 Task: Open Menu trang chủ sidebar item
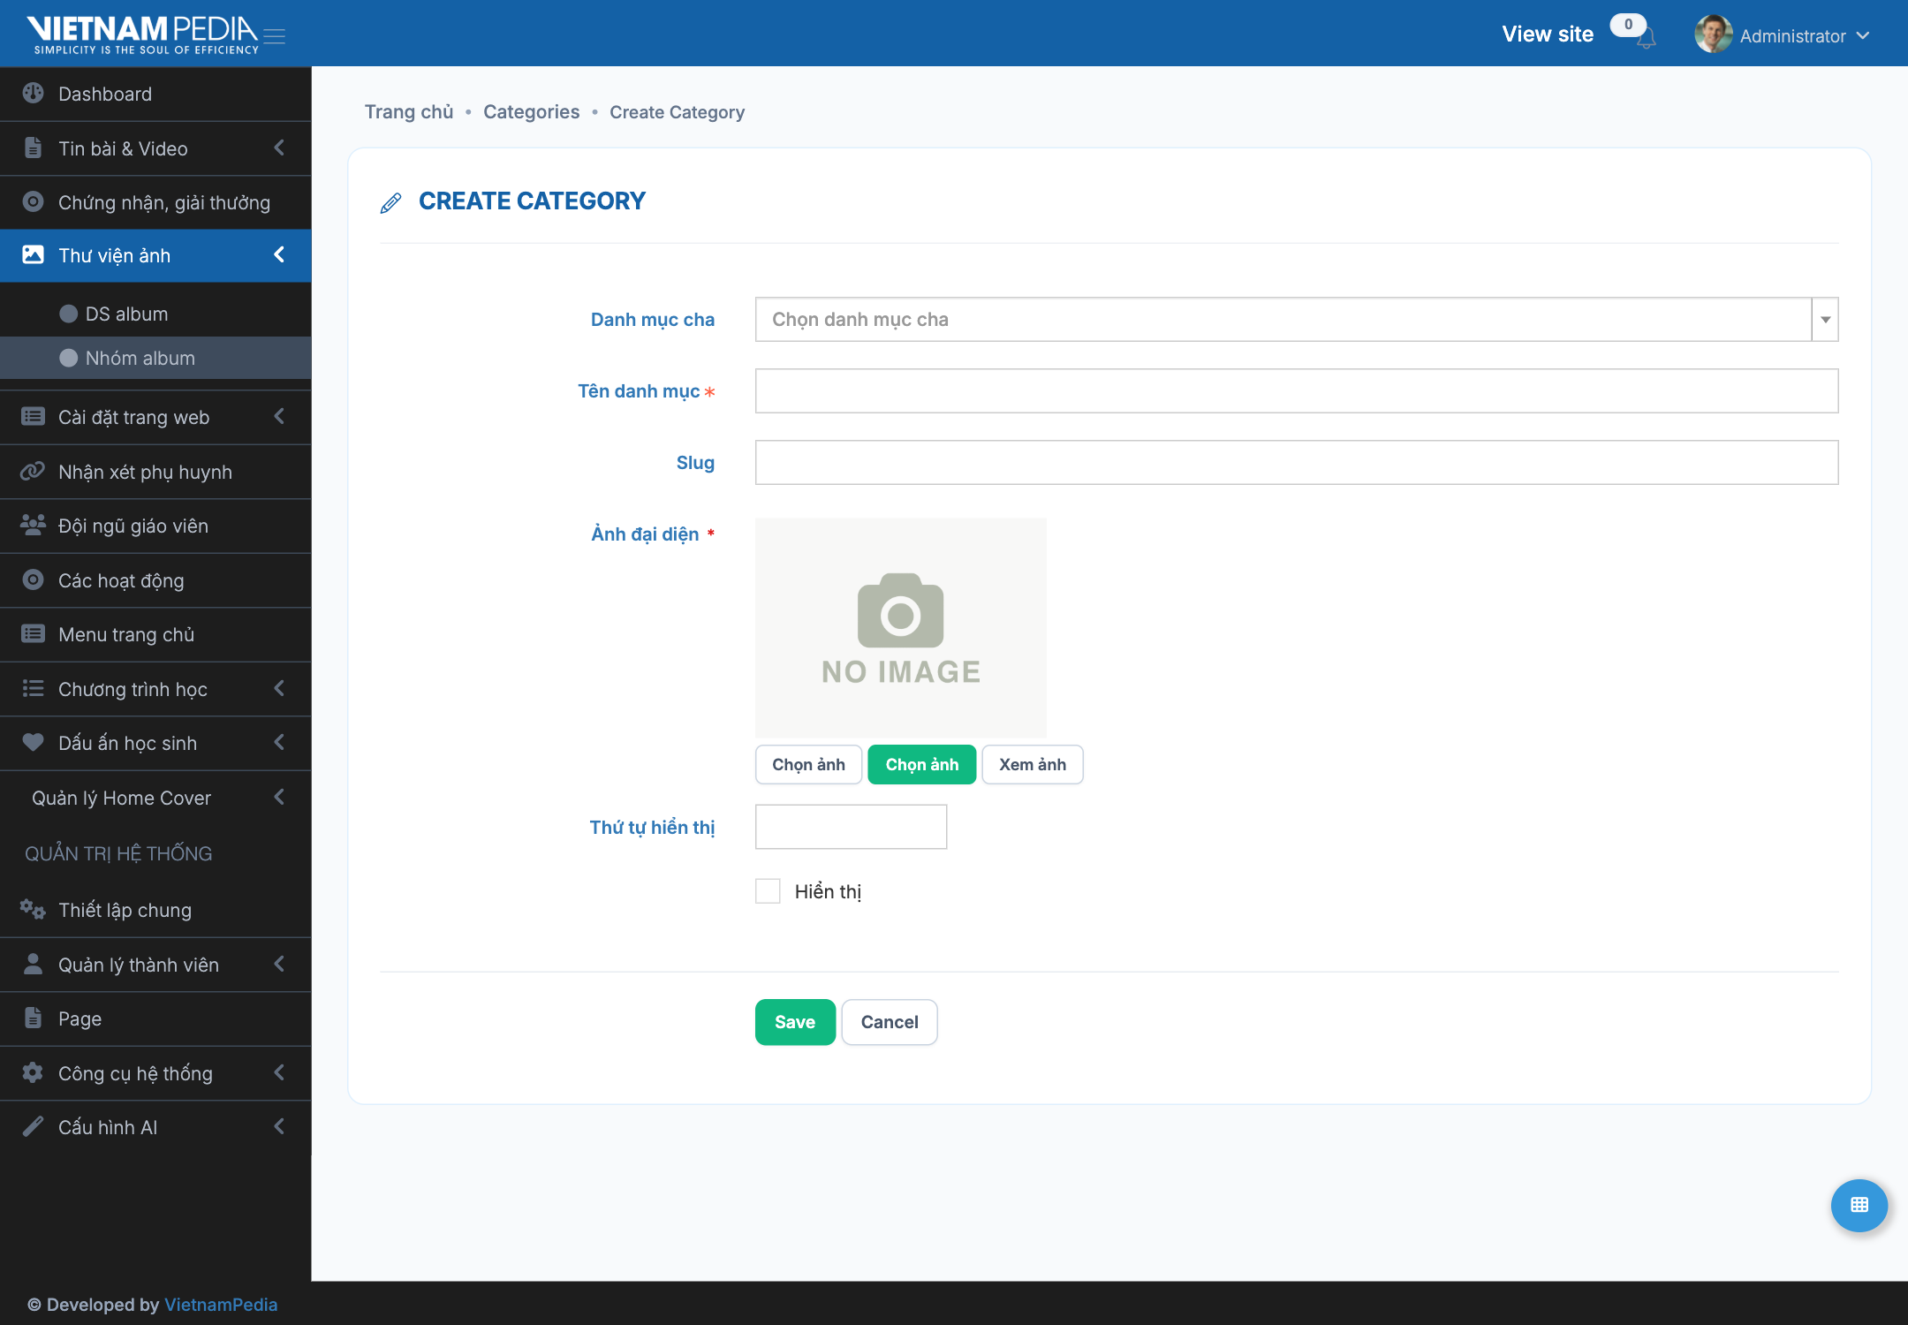tap(155, 634)
